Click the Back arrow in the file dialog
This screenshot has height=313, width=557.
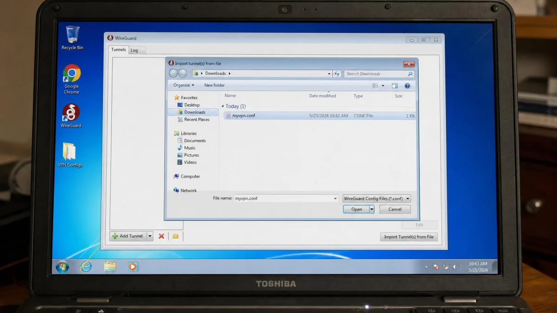tap(174, 73)
